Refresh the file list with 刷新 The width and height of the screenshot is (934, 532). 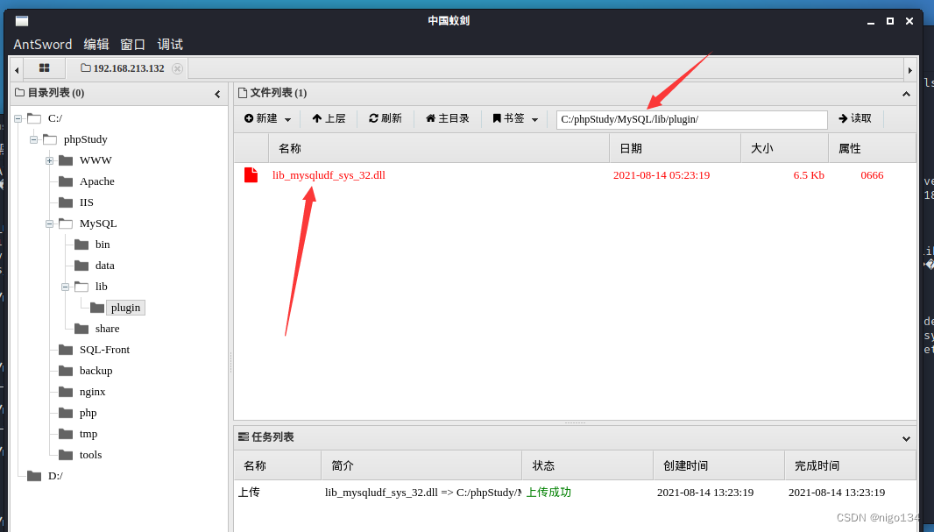tap(385, 118)
